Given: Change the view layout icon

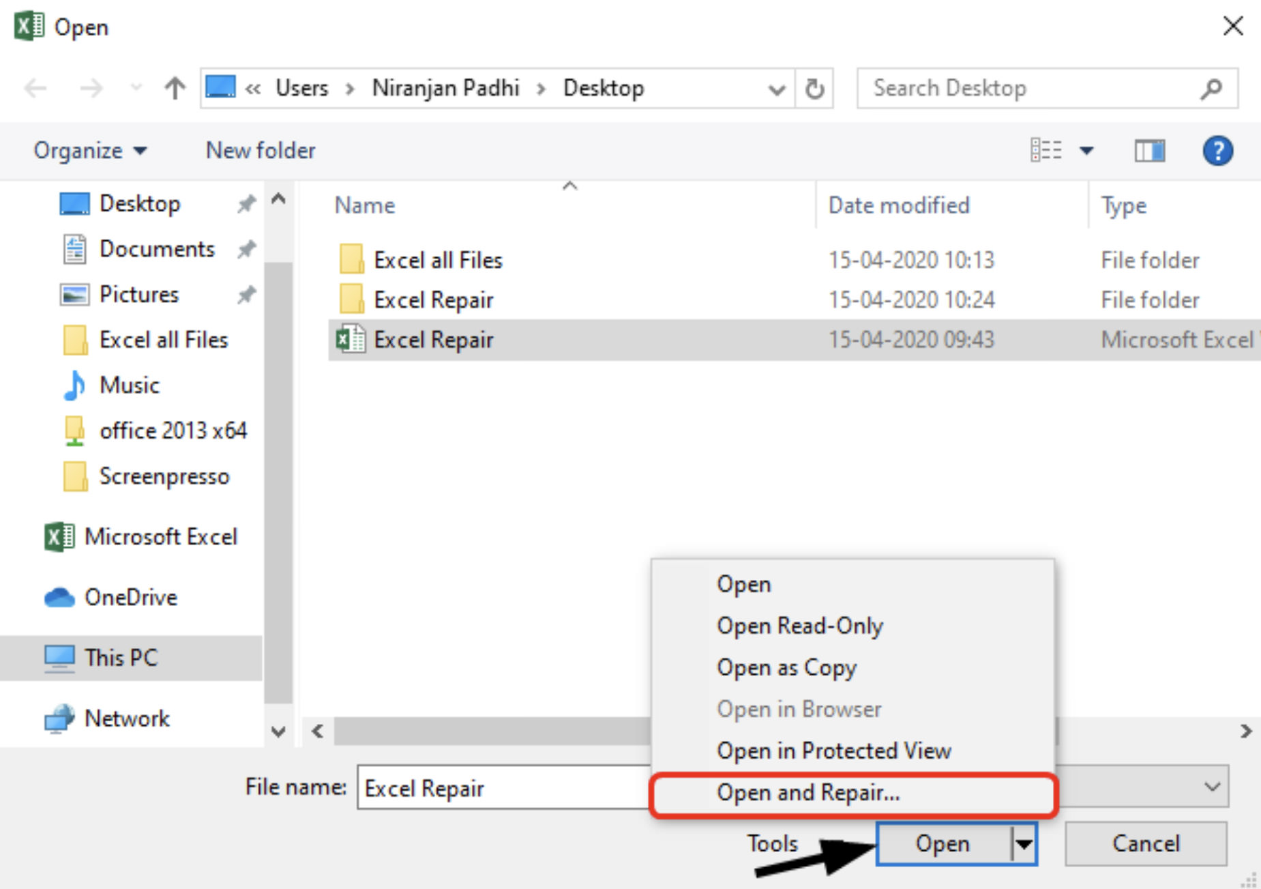Looking at the screenshot, I should 1045,150.
